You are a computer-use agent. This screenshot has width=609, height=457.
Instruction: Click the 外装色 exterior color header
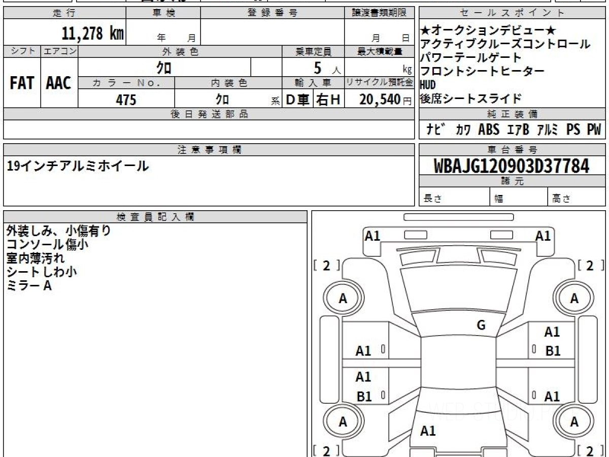(x=180, y=51)
